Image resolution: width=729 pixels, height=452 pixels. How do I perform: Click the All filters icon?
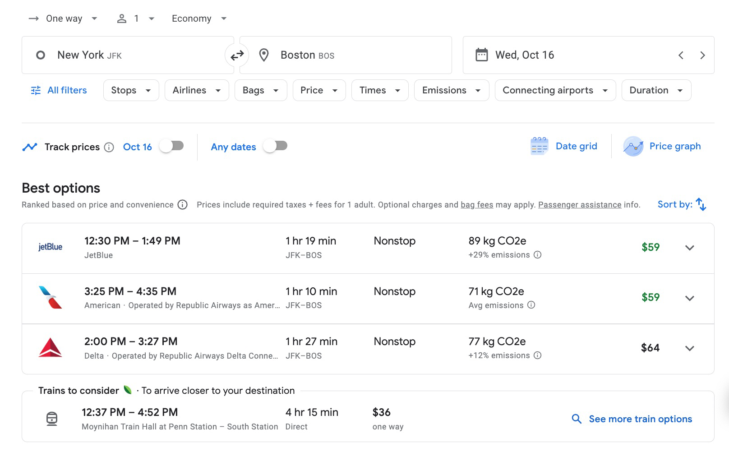click(35, 90)
